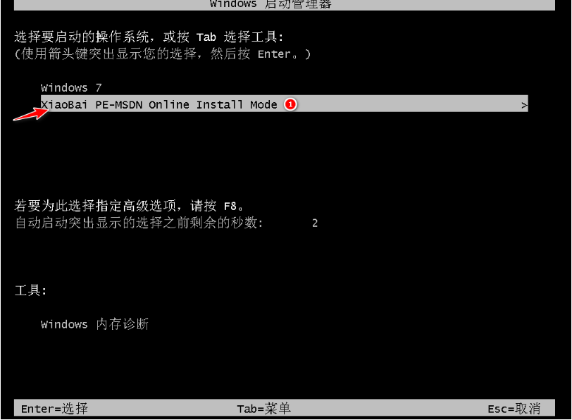This screenshot has width=572, height=420.
Task: Click the 工具: section label
Action: [31, 290]
